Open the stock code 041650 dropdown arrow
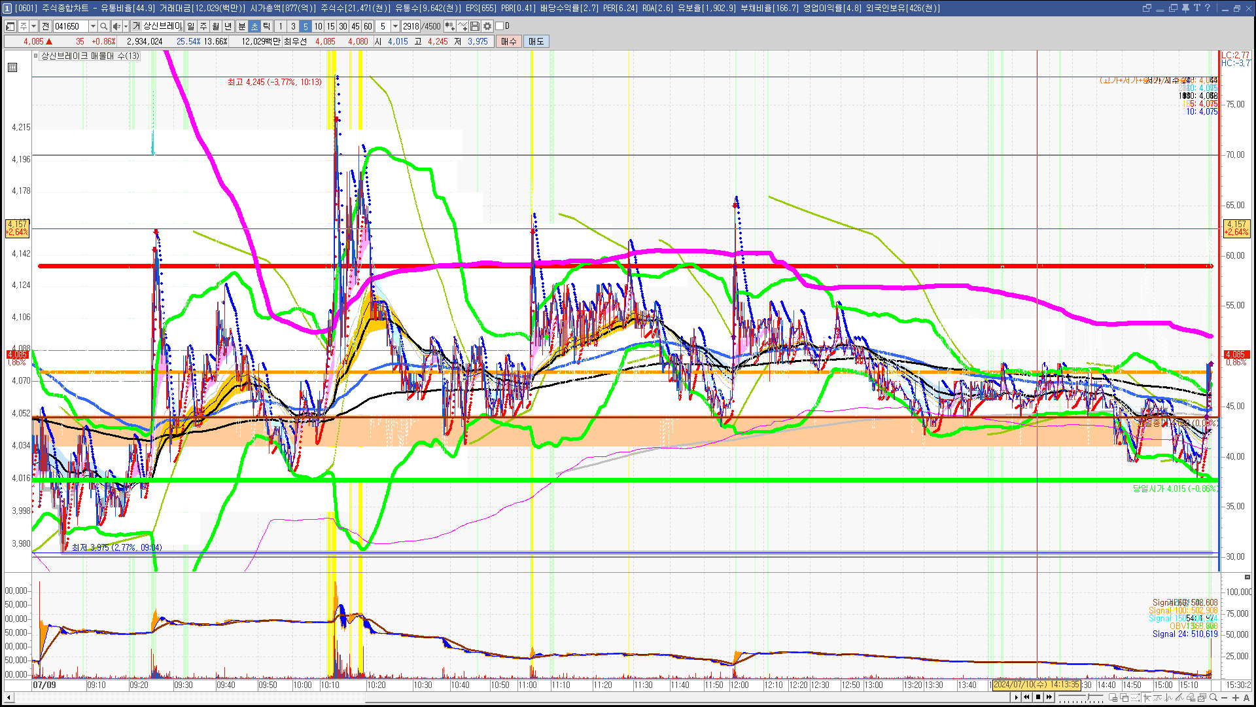The height and width of the screenshot is (707, 1256). pos(93,26)
